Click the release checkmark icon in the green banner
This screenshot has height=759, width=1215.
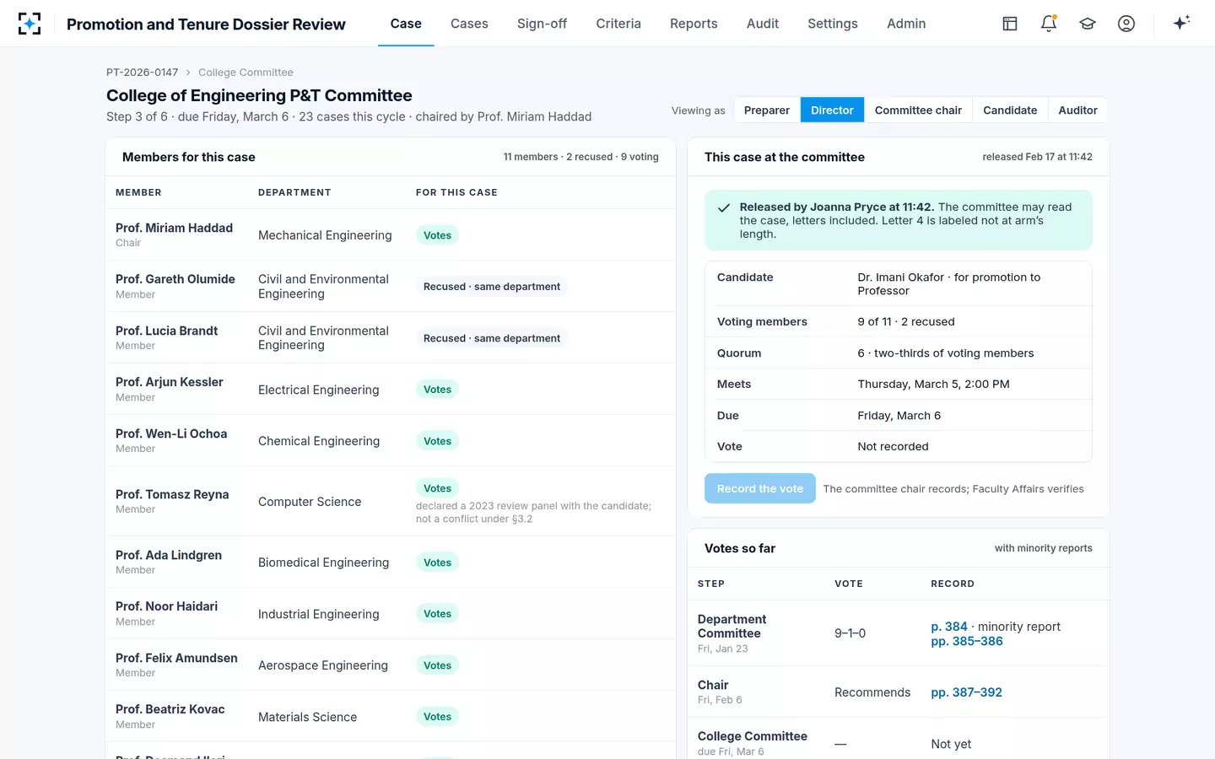click(x=724, y=207)
